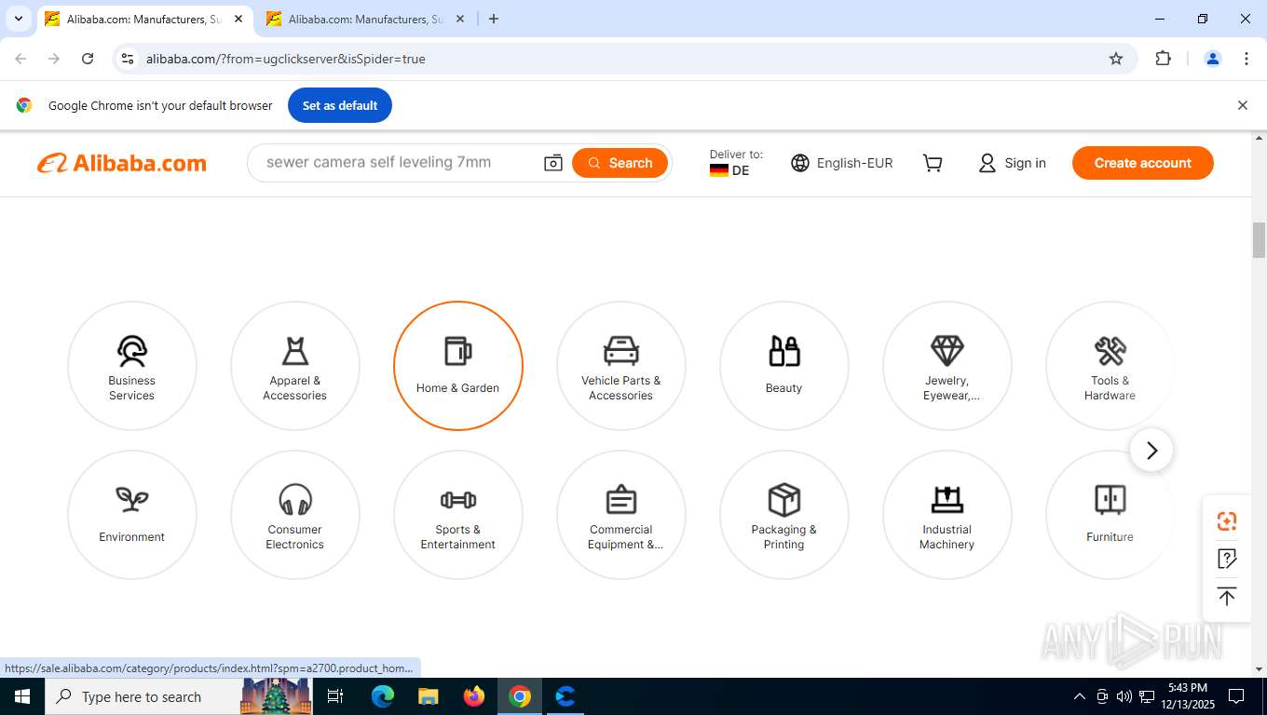
Task: Click the Sign in link
Action: pyautogui.click(x=1012, y=163)
